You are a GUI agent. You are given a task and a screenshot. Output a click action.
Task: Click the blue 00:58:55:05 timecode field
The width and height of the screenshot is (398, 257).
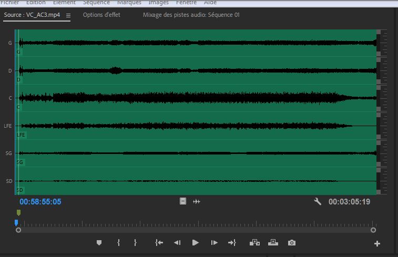[x=40, y=202]
